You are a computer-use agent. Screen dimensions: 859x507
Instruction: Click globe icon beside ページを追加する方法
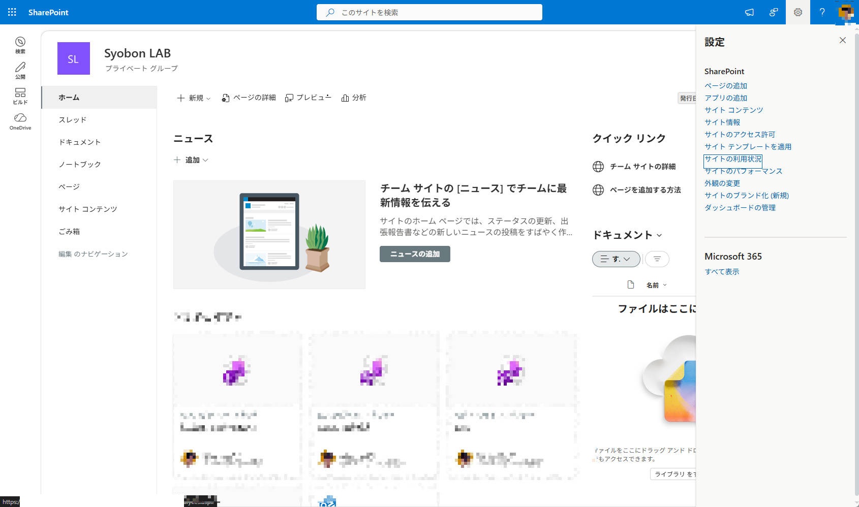click(x=598, y=189)
